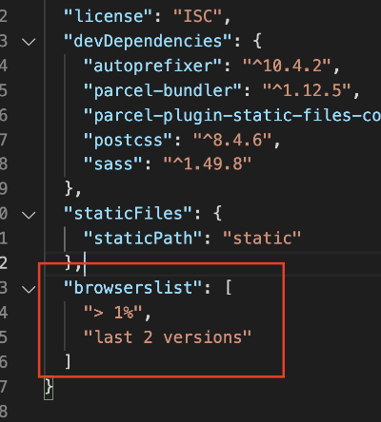Click the "^1.49.8" version string
Viewport: 381px width, 422px height.
(208, 164)
